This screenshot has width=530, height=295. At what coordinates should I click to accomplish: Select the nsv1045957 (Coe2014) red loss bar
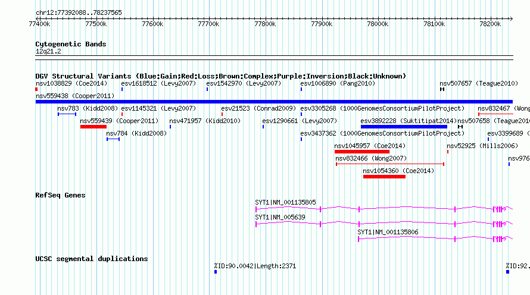coord(361,152)
